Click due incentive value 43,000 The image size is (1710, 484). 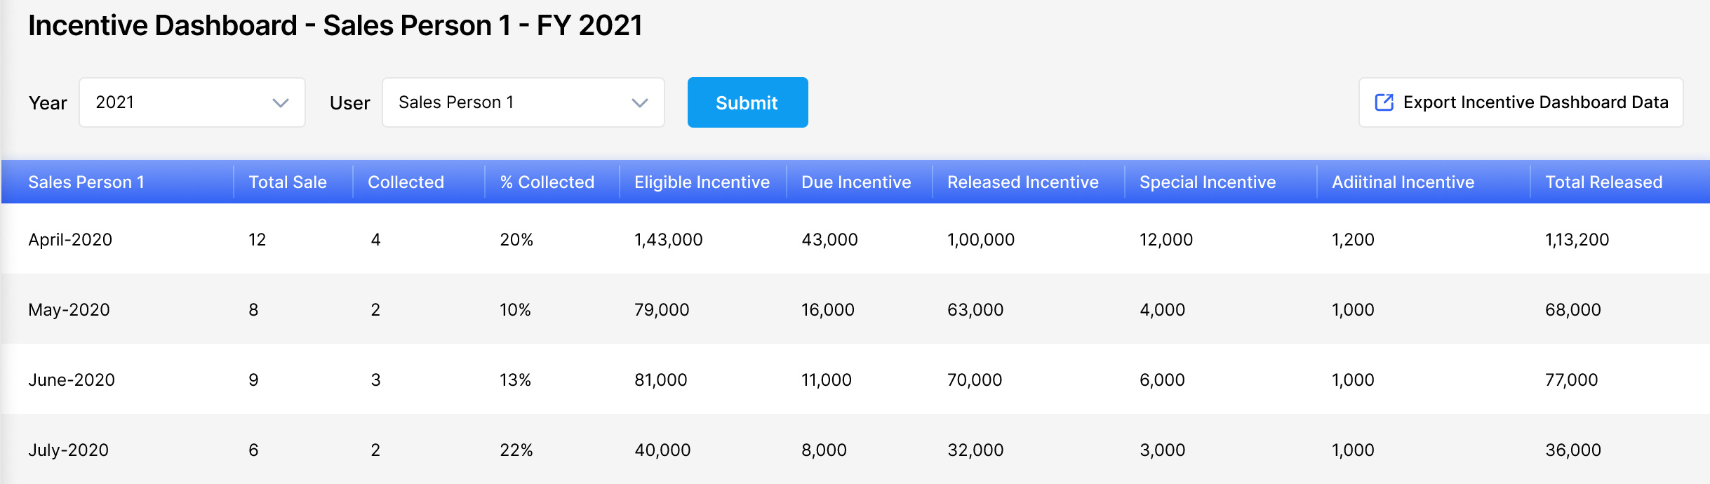tap(829, 240)
